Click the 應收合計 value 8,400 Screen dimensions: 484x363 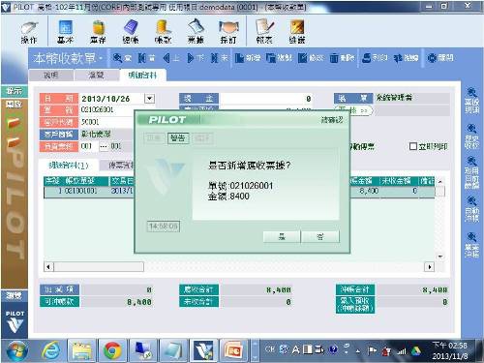coord(257,290)
